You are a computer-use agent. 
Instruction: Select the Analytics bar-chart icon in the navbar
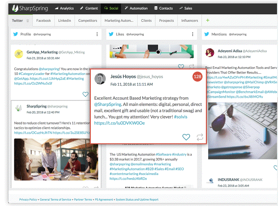coord(57,8)
